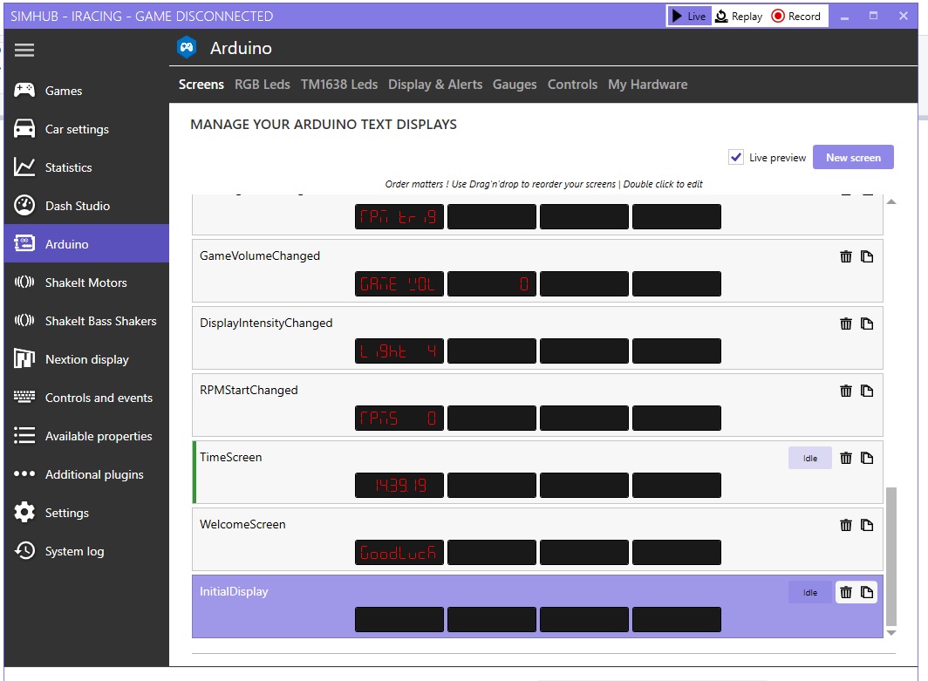Duplicate the WelcomeScreen screen
Image resolution: width=928 pixels, height=681 pixels.
867,525
